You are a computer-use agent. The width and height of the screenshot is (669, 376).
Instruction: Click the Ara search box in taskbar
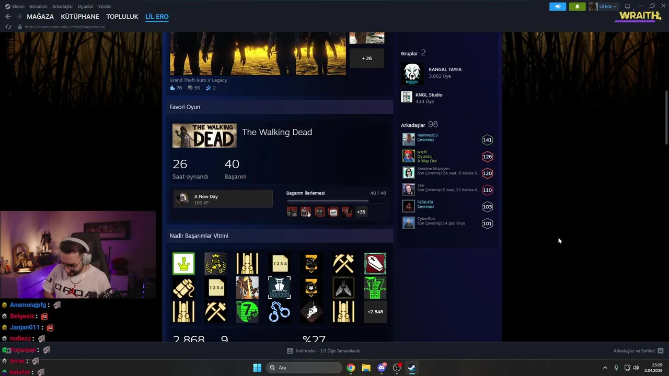tap(304, 368)
